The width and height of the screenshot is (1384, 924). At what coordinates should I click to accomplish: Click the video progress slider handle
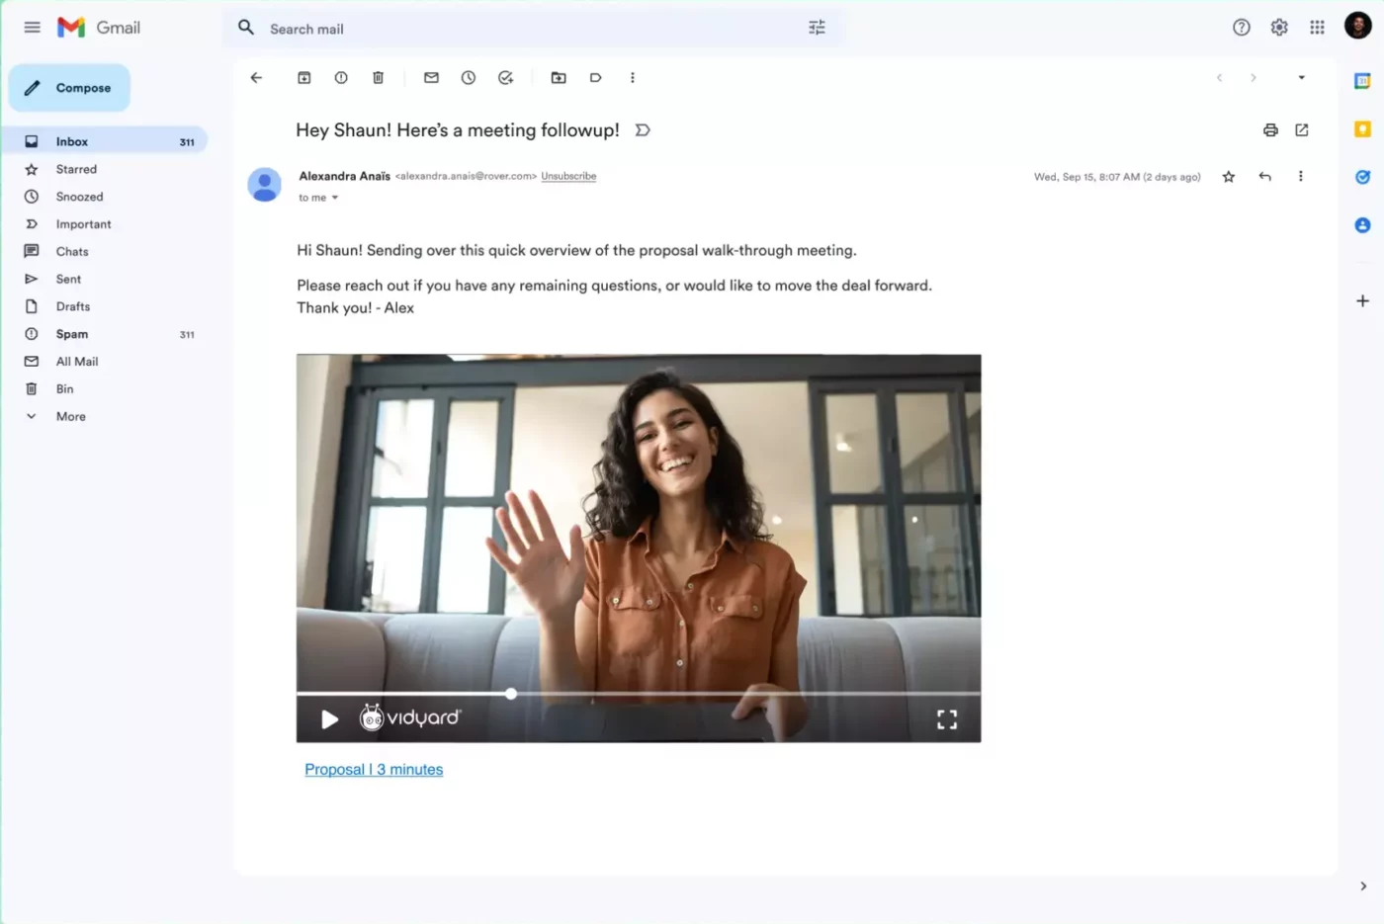tap(511, 694)
